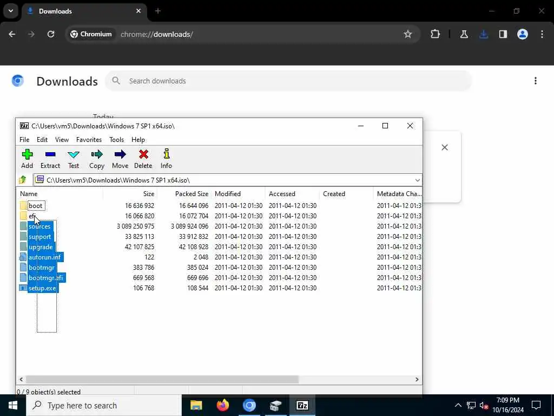Select the upgrade folder row
Image resolution: width=554 pixels, height=416 pixels.
click(219, 247)
